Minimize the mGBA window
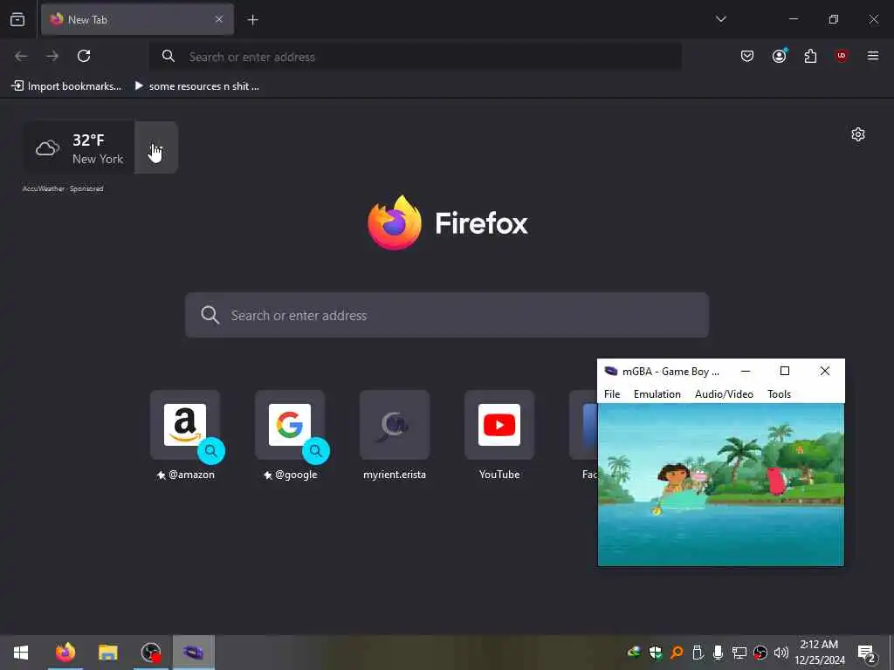The width and height of the screenshot is (894, 670). [746, 371]
